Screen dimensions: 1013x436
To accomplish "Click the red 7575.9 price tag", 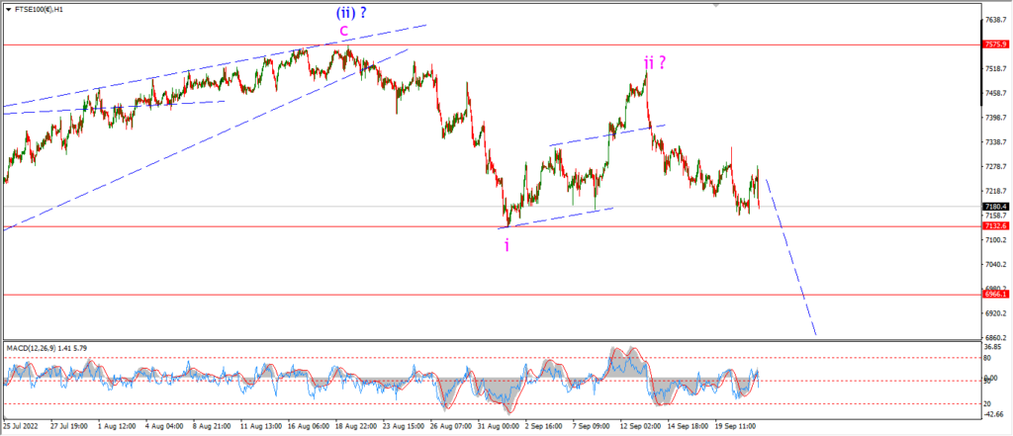I will (995, 44).
